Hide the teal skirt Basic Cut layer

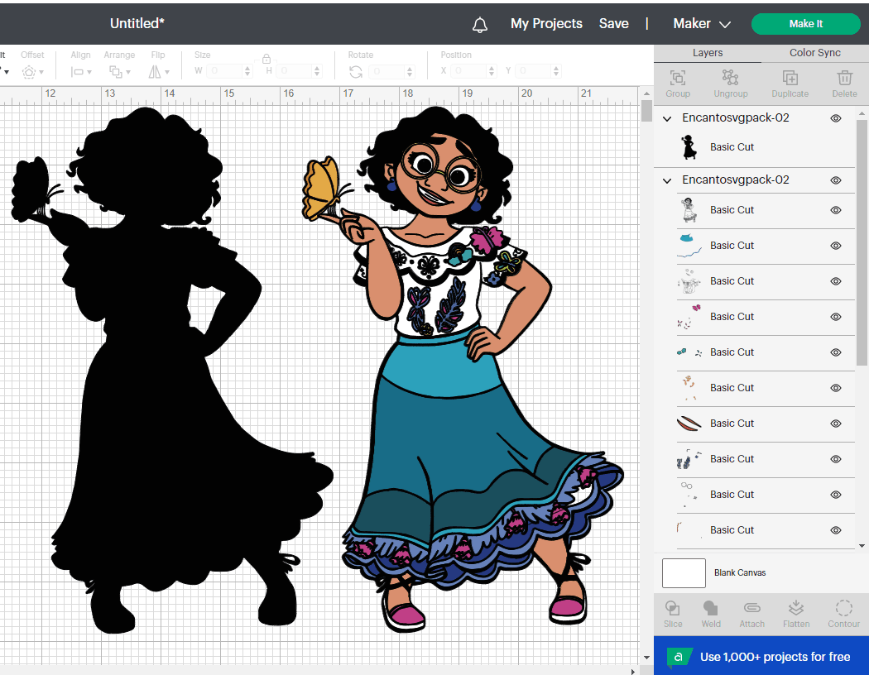click(836, 246)
